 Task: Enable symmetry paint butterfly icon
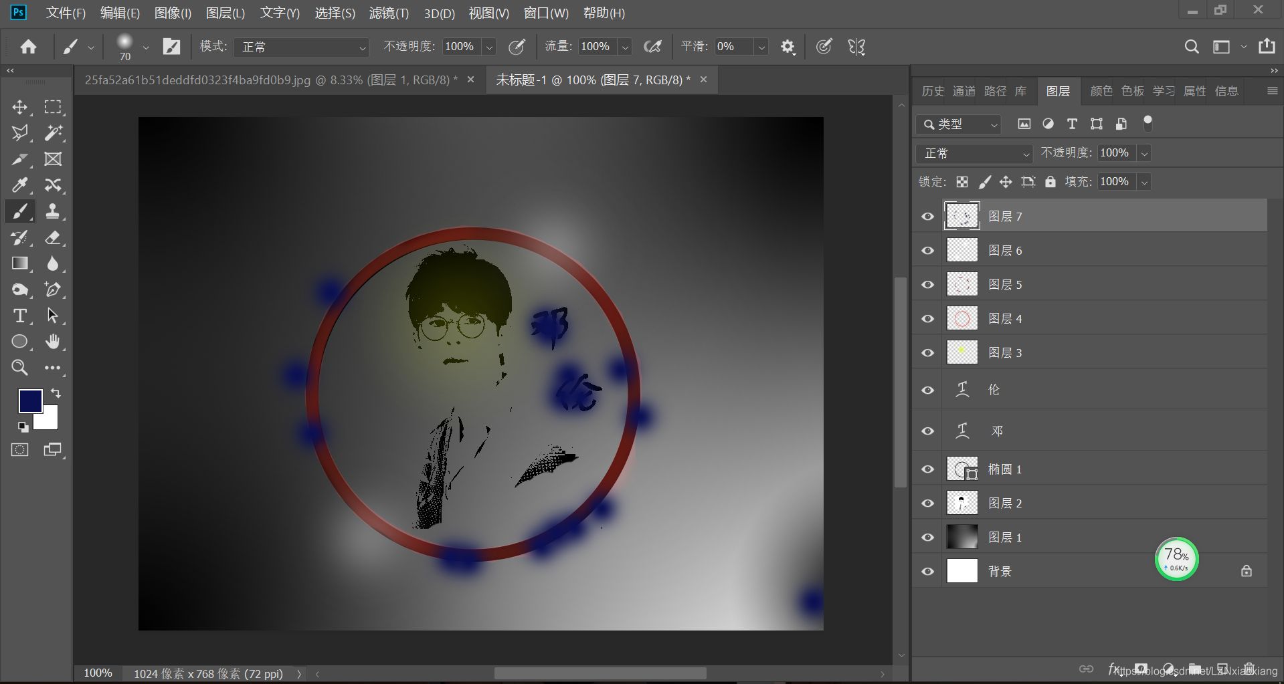(x=856, y=47)
